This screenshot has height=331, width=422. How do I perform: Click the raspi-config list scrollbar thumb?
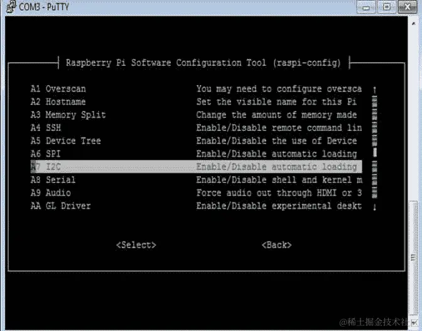tap(375, 152)
